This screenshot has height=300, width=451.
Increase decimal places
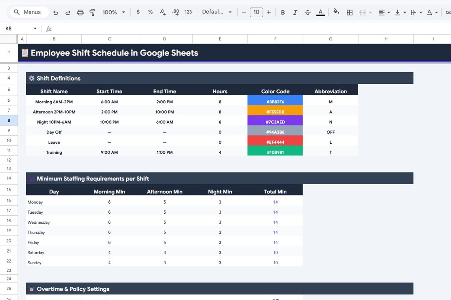(x=175, y=12)
